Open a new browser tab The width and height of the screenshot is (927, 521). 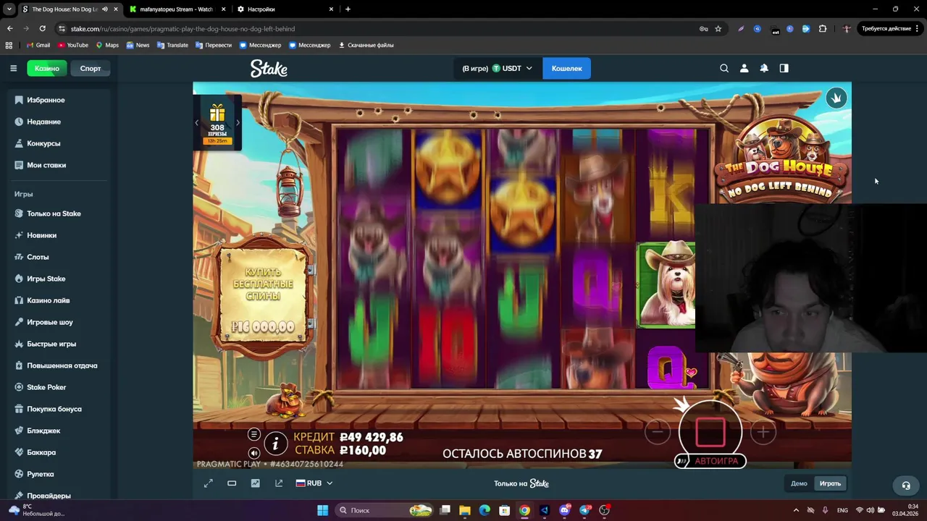[x=348, y=9]
